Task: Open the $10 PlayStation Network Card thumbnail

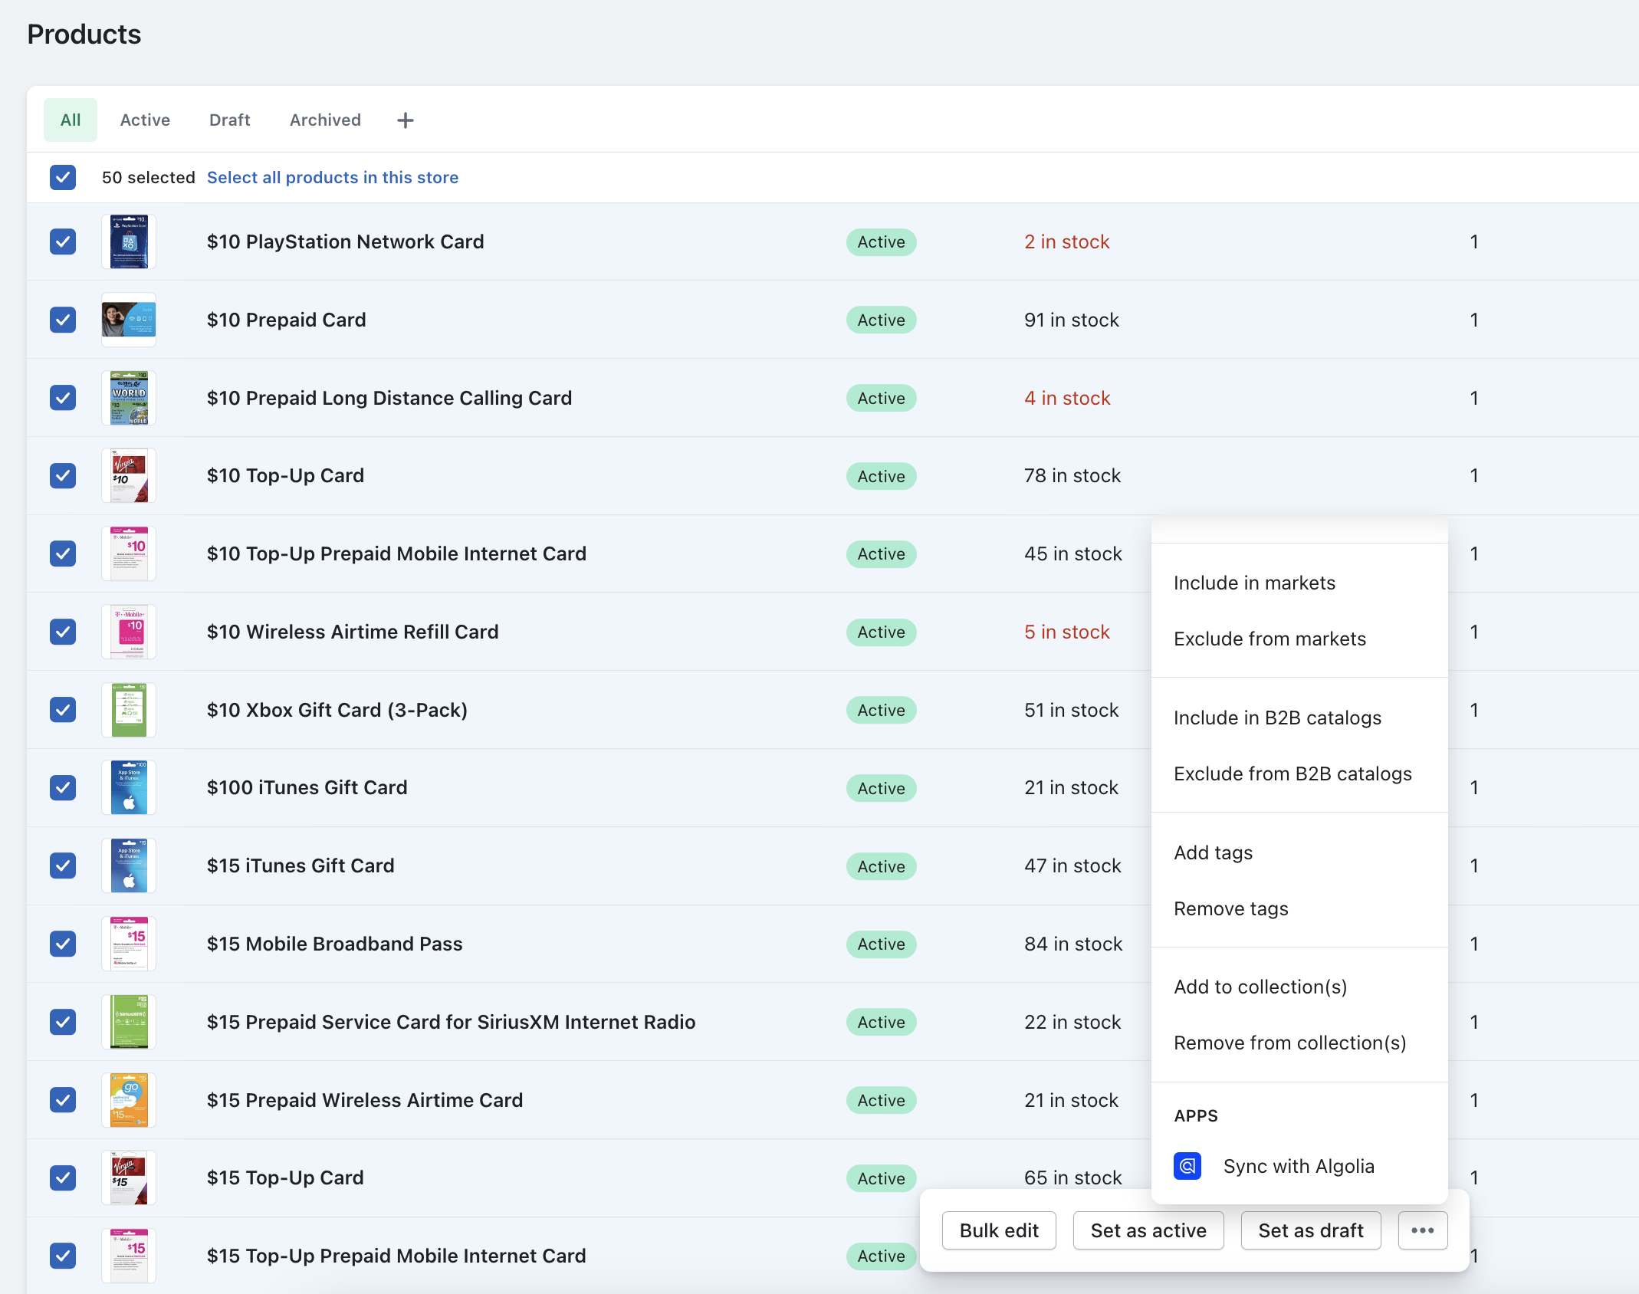Action: tap(129, 241)
